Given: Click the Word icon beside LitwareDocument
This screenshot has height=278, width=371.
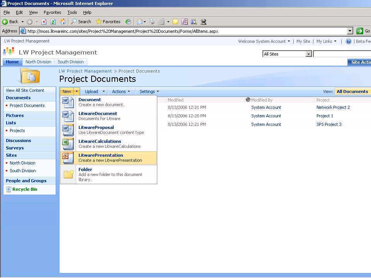Looking at the screenshot, I should coord(68,116).
